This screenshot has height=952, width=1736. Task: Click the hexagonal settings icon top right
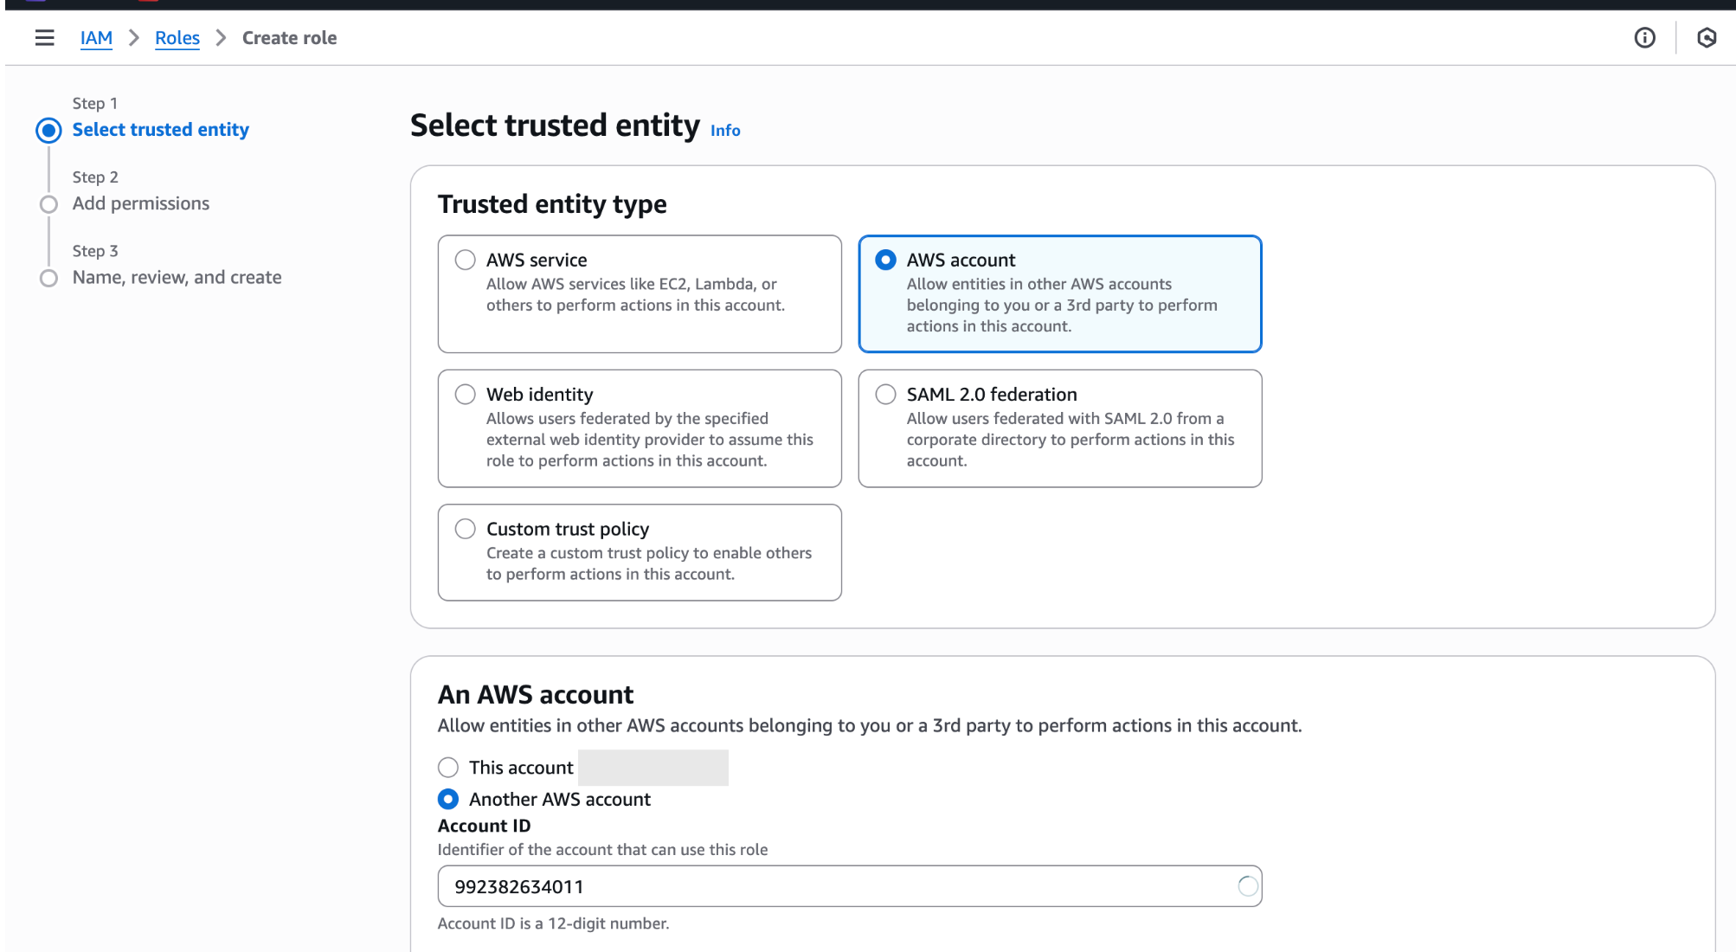tap(1706, 37)
